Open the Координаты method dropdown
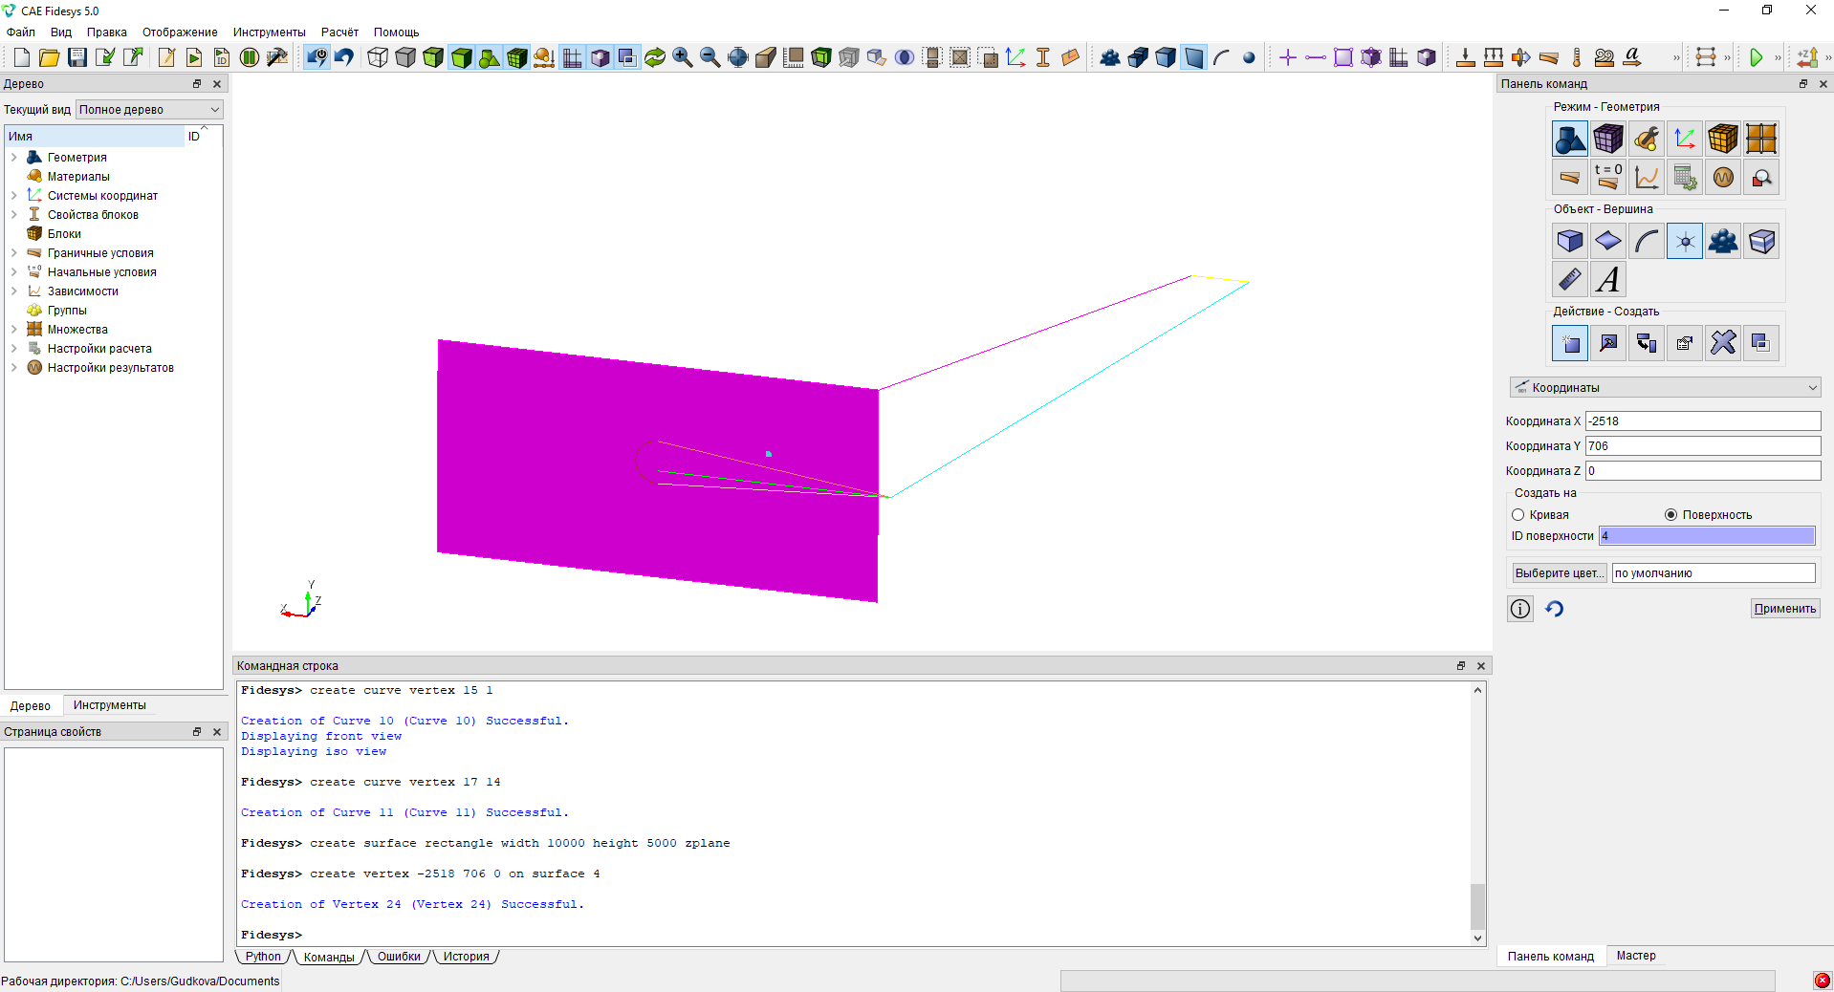This screenshot has width=1834, height=992. pos(1665,387)
